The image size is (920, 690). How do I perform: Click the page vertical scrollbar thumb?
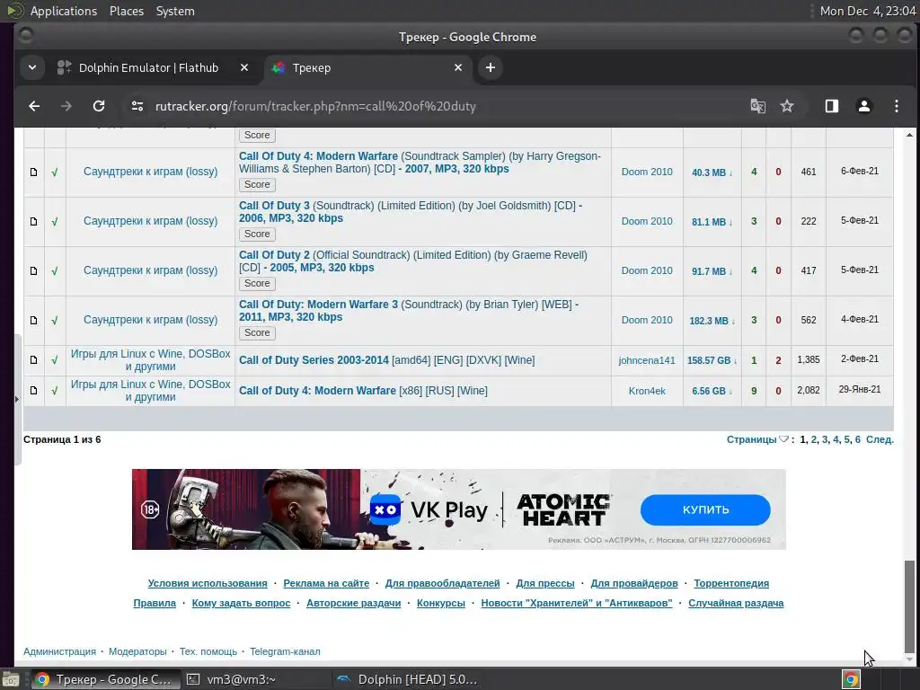click(x=909, y=606)
